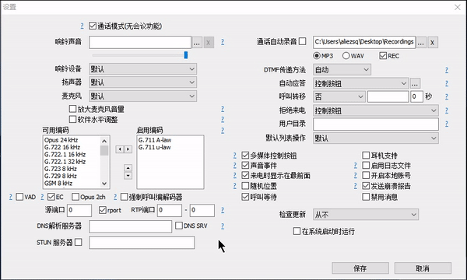This screenshot has width=467, height=280.
Task: Enable the VAD checkbox
Action: pyautogui.click(x=19, y=197)
